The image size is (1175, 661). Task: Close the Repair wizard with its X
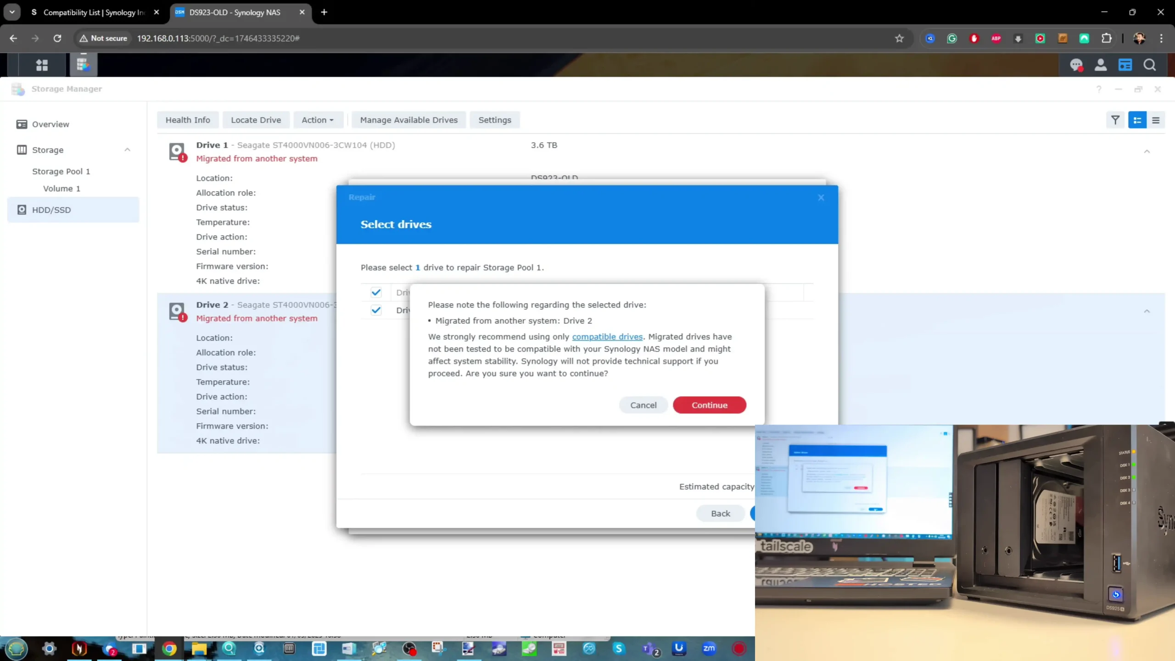(821, 197)
